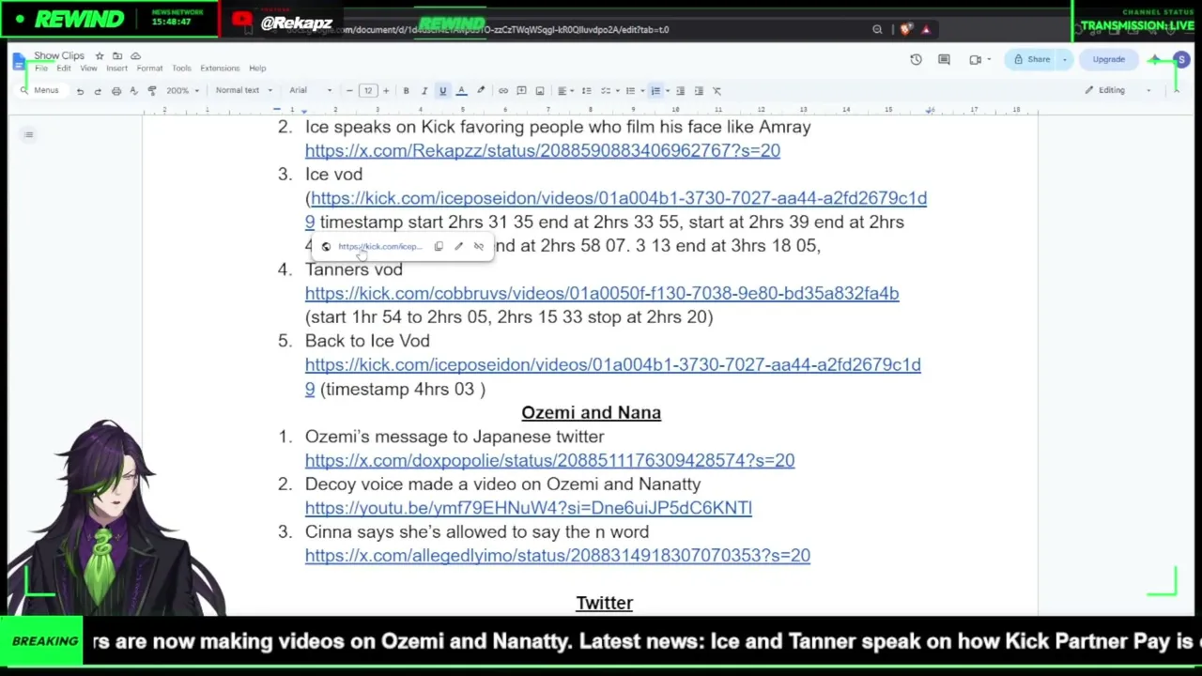The width and height of the screenshot is (1202, 676).
Task: Open the text color picker
Action: pos(461,91)
